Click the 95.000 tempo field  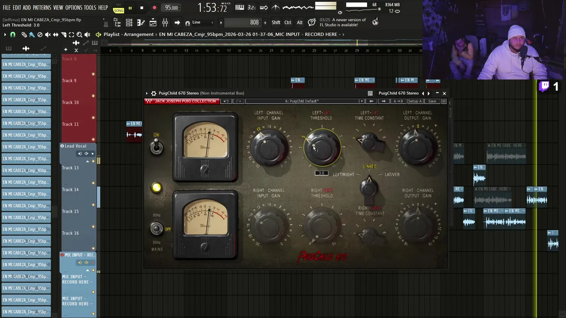pos(171,8)
